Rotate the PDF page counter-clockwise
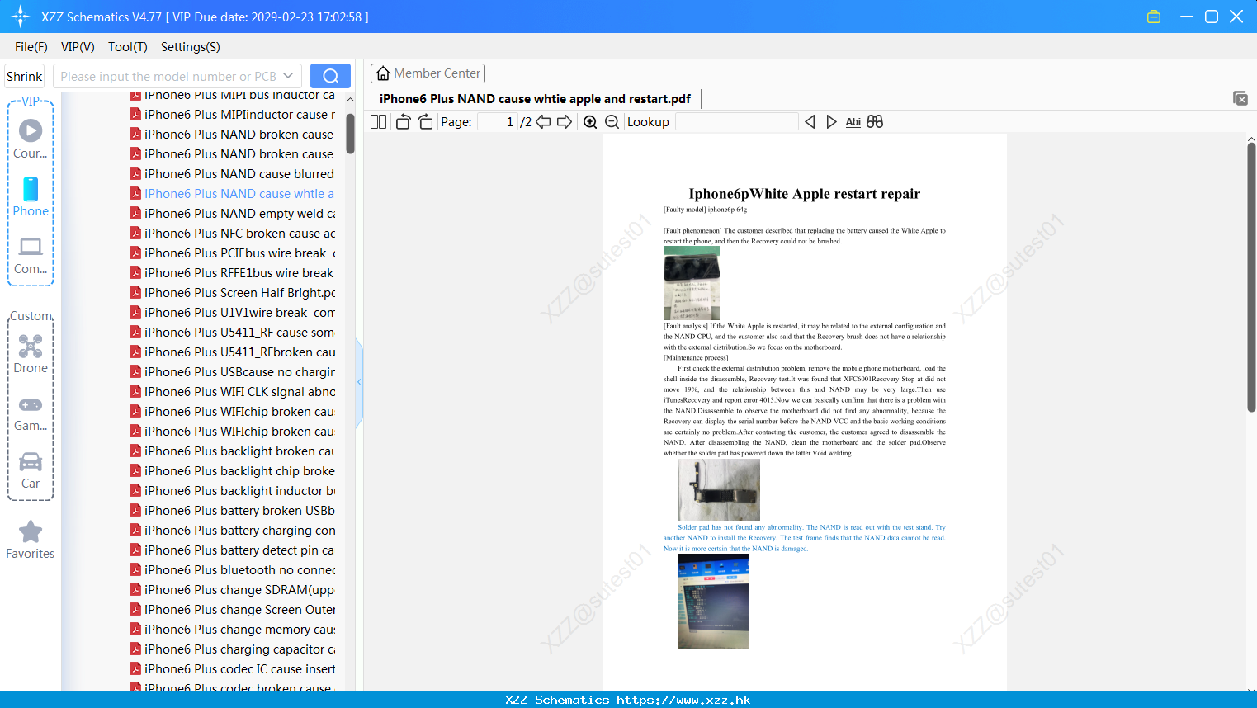 pos(403,122)
